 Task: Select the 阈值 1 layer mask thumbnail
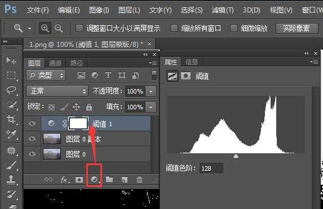[78, 123]
